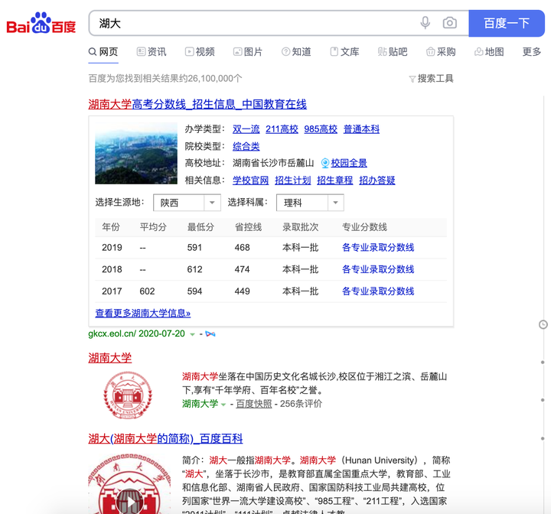The image size is (551, 514).
Task: Open the 招生章程 link
Action: 335,181
